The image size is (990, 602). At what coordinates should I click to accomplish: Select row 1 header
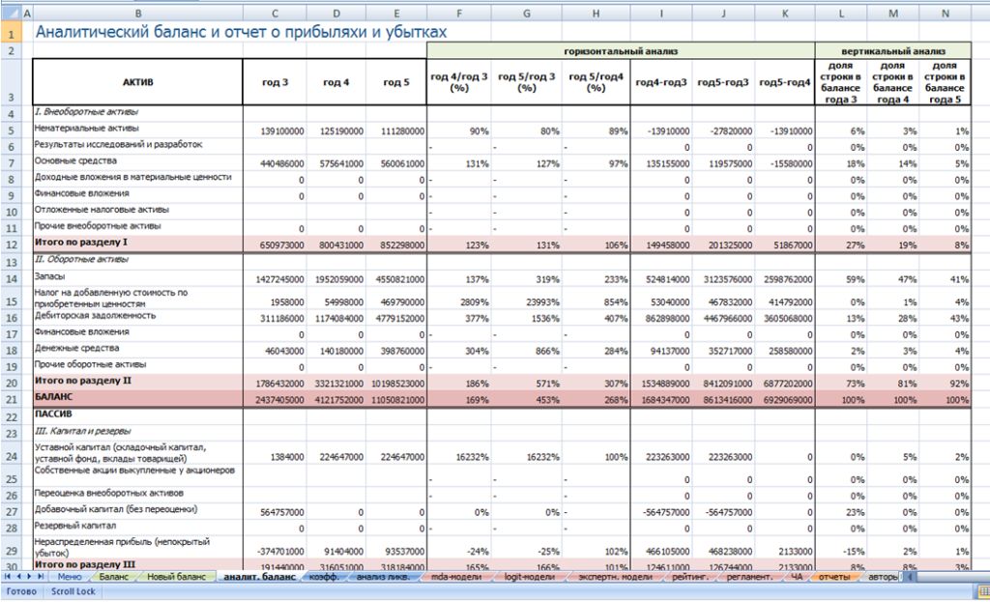click(11, 32)
